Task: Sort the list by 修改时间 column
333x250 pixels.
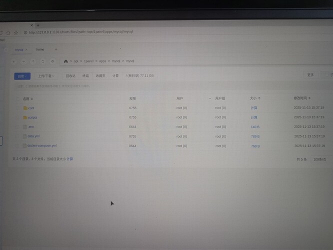Action: click(302, 98)
